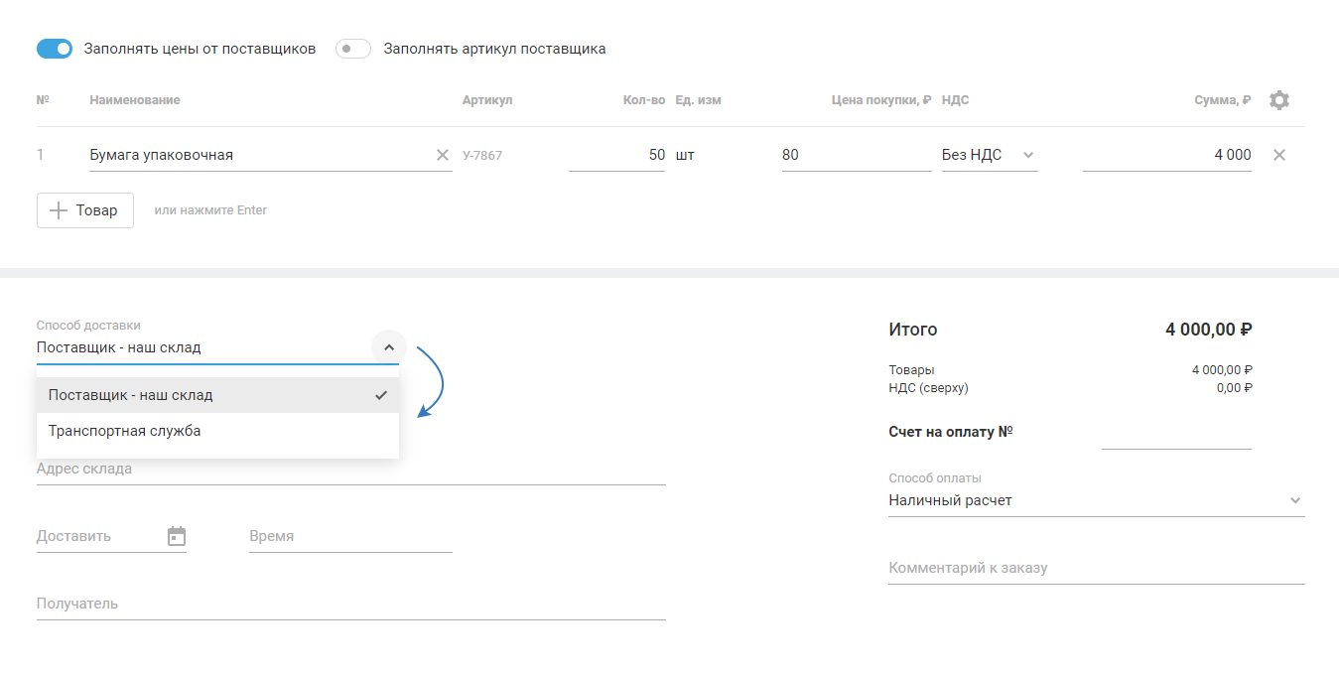Collapse the Способ доставки dropdown arrow
1339x675 pixels.
click(x=389, y=347)
